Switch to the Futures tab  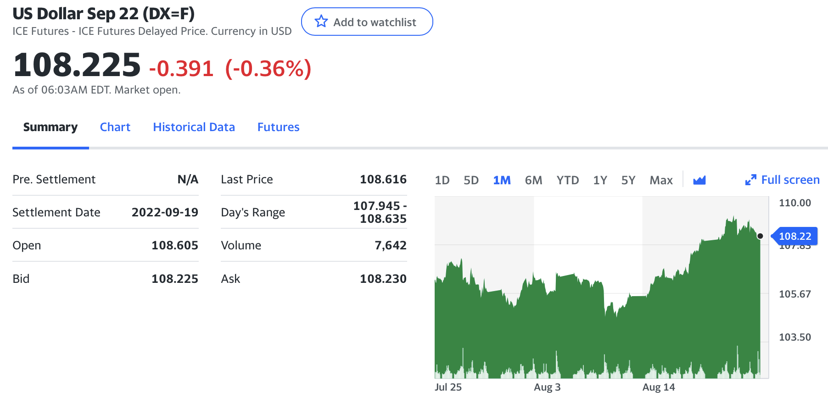point(278,127)
